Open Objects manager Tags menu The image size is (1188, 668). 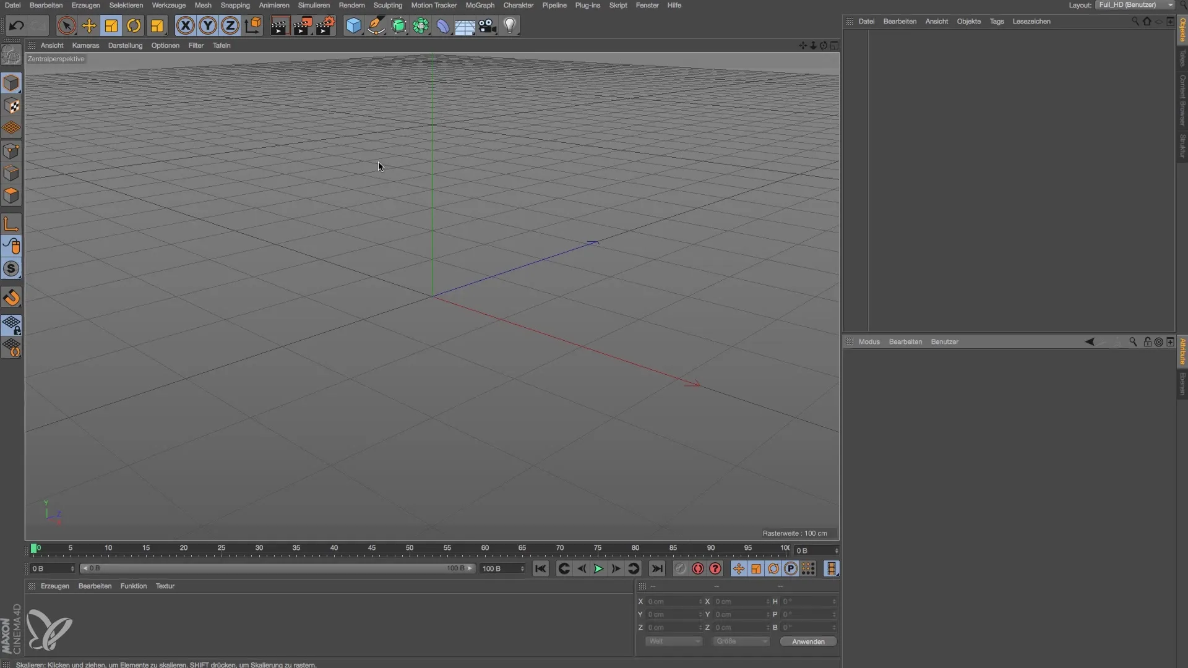(x=996, y=21)
